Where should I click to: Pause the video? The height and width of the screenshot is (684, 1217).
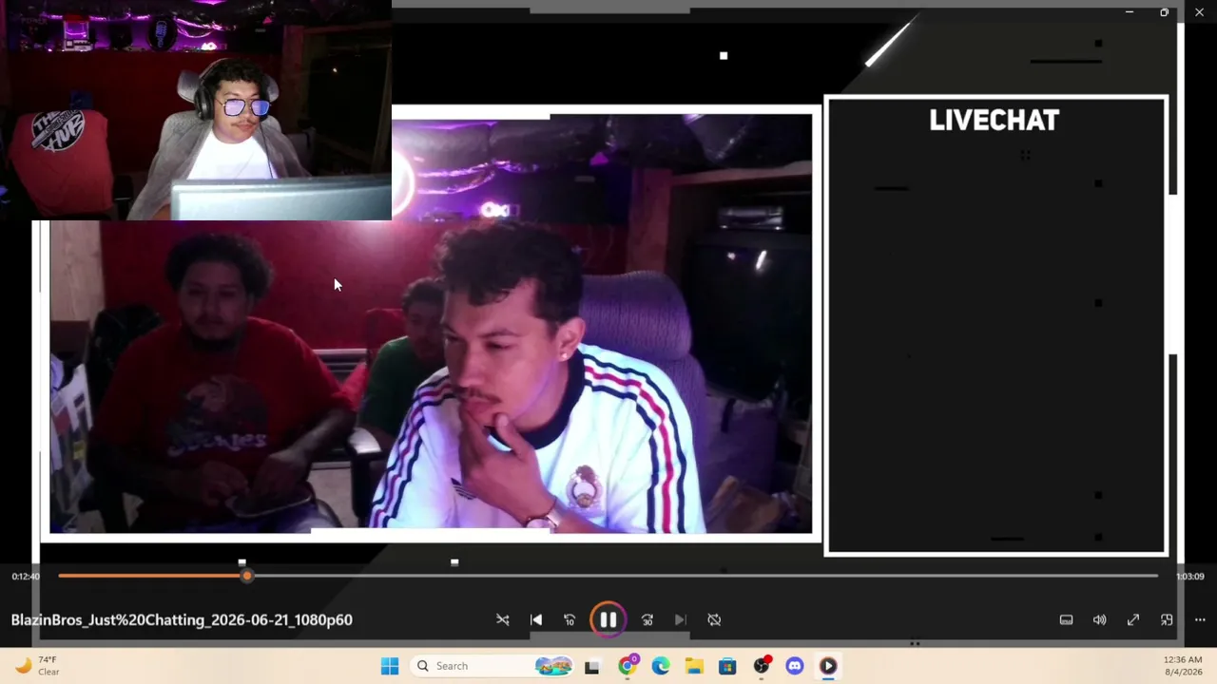click(x=608, y=619)
